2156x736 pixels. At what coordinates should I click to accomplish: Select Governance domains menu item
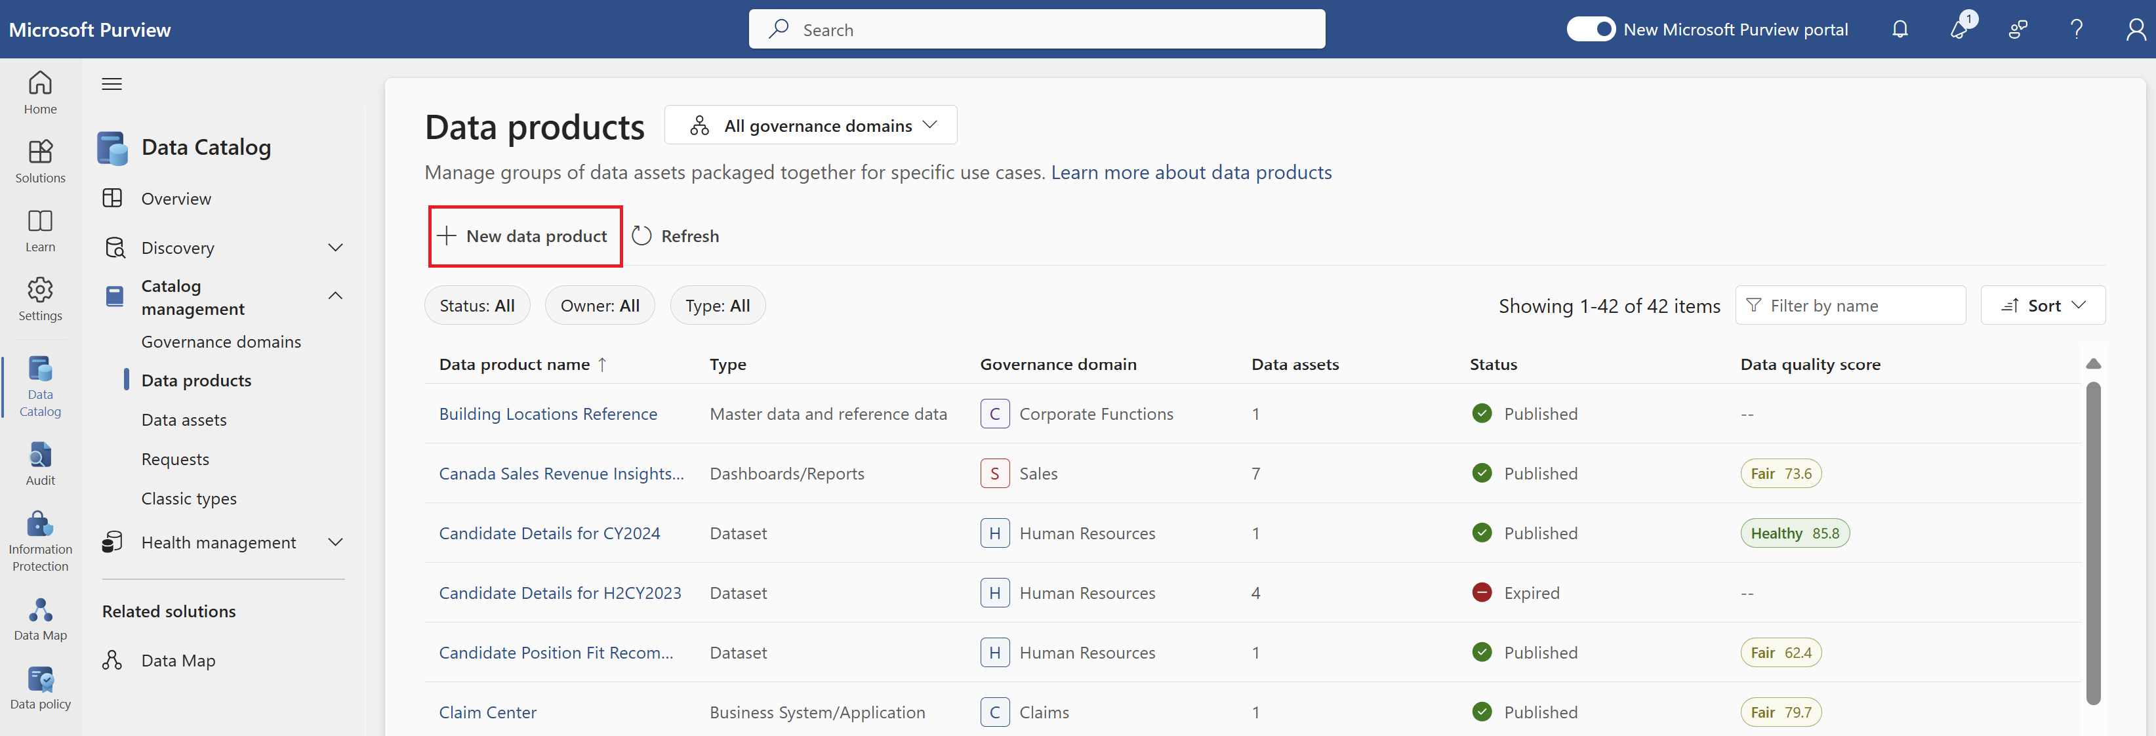(221, 342)
